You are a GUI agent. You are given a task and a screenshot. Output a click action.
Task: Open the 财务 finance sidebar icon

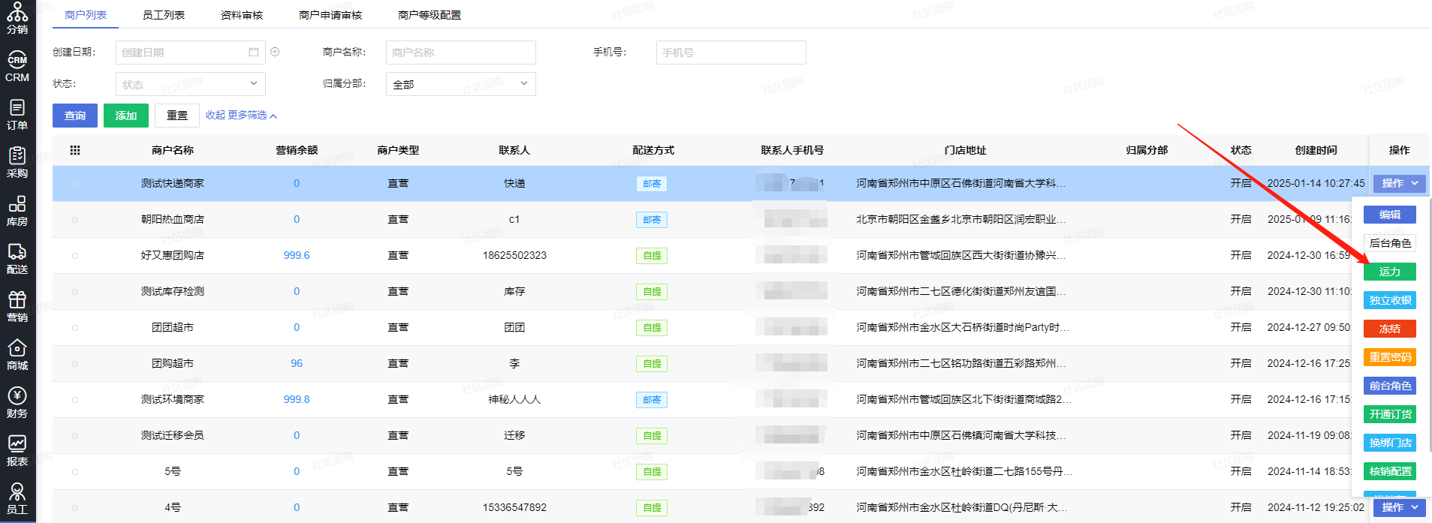[x=17, y=403]
